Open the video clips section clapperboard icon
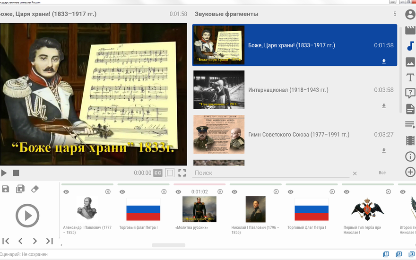This screenshot has width=416, height=260. (x=410, y=30)
